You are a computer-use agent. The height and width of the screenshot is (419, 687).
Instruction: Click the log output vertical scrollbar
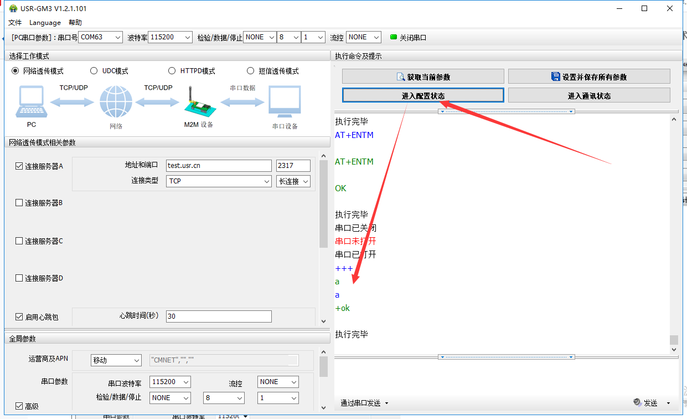[674, 233]
